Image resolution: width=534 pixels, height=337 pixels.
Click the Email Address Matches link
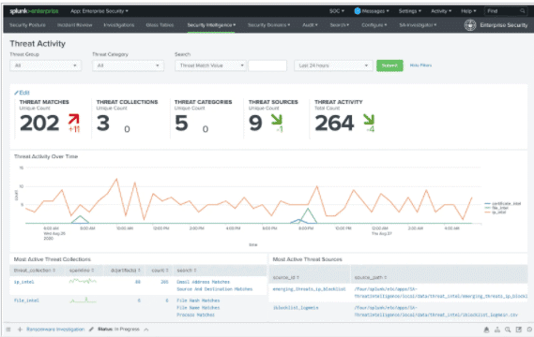[x=203, y=282]
